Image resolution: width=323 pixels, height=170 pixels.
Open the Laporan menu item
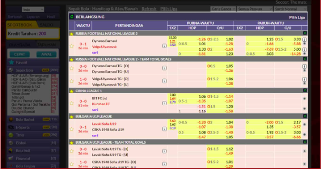pos(33,17)
